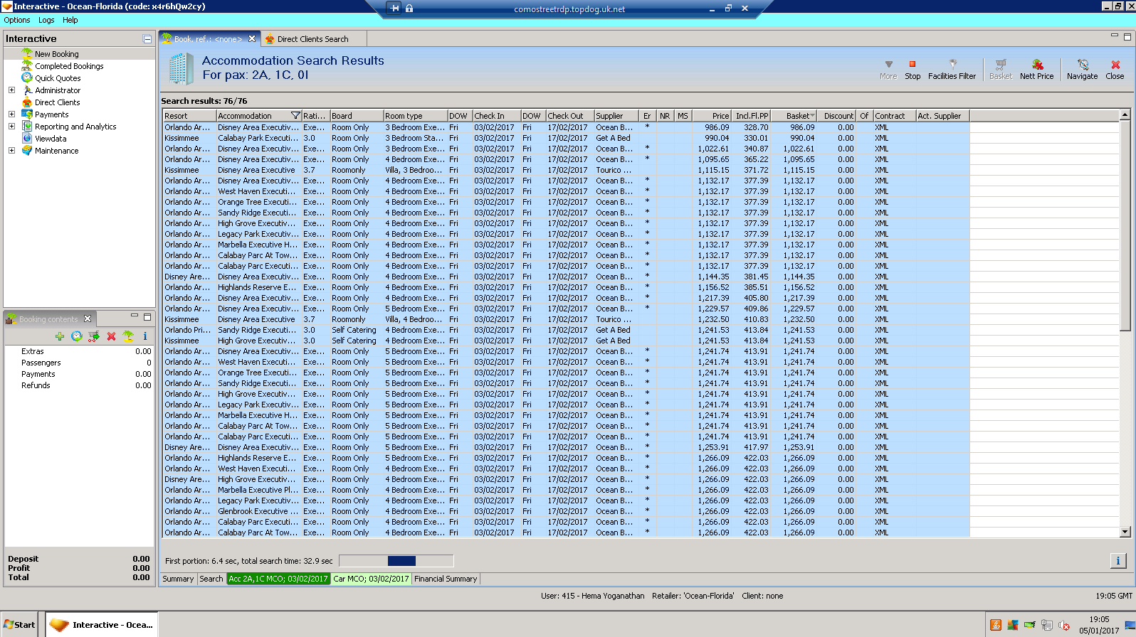Select the Car MCO 03/02/2017 tab

(x=372, y=579)
